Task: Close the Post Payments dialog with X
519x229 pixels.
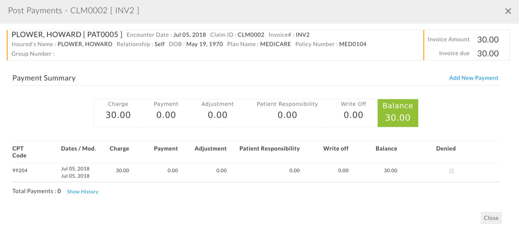Action: tap(508, 11)
